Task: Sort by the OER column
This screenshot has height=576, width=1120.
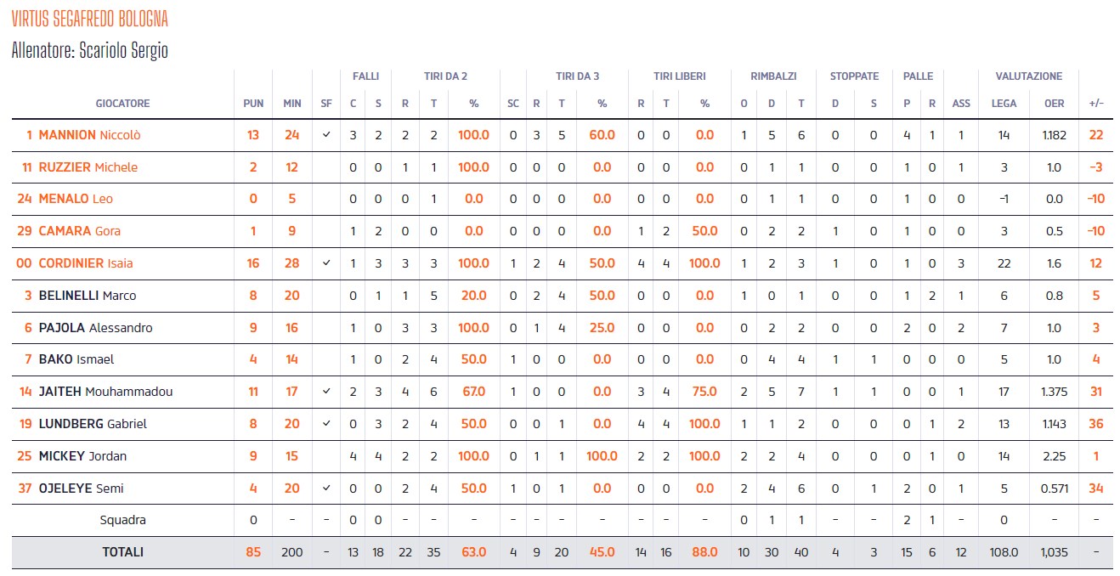Action: (1054, 104)
